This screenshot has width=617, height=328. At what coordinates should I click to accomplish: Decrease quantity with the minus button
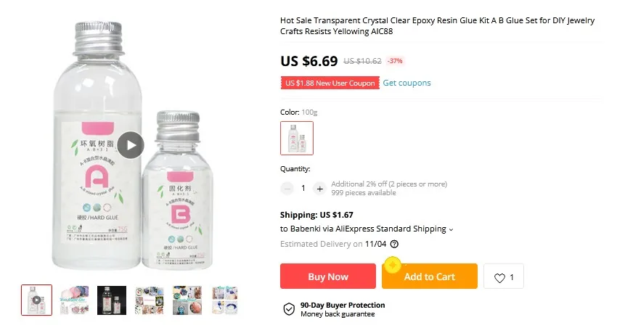click(x=287, y=189)
